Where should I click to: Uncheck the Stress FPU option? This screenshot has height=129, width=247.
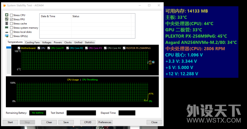pyautogui.click(x=11, y=19)
